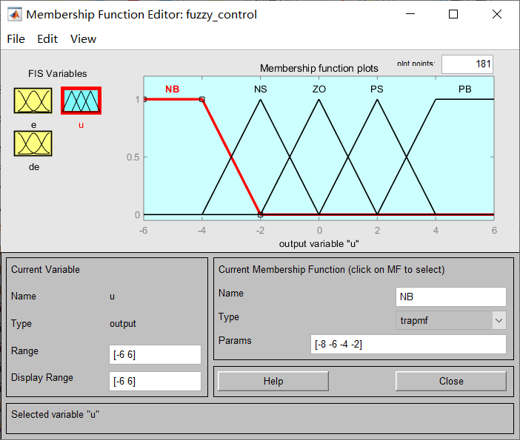The width and height of the screenshot is (520, 440).
Task: Click the NB trapezoid corner handle at -4
Action: [x=202, y=99]
